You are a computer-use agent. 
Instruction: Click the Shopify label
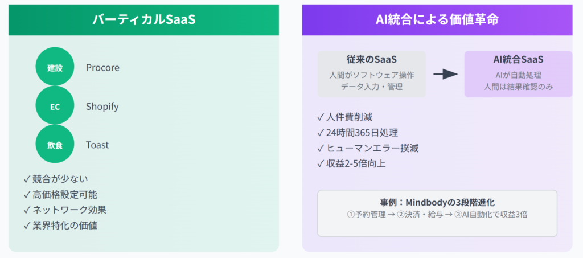tap(102, 106)
